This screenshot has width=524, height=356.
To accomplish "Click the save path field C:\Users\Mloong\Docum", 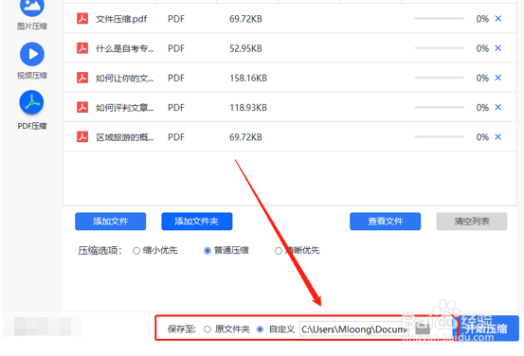I will pyautogui.click(x=354, y=329).
